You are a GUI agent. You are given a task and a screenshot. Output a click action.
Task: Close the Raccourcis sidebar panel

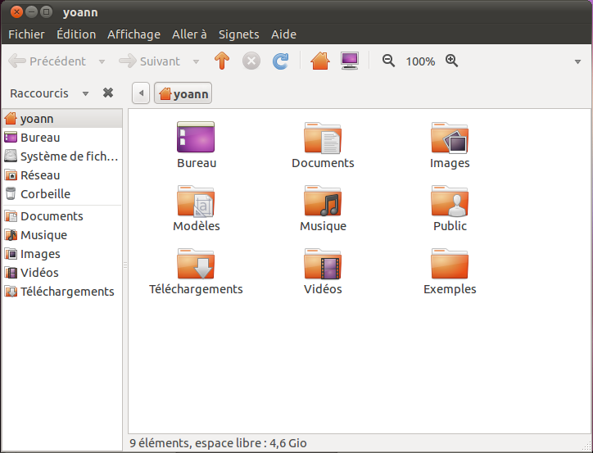[108, 93]
